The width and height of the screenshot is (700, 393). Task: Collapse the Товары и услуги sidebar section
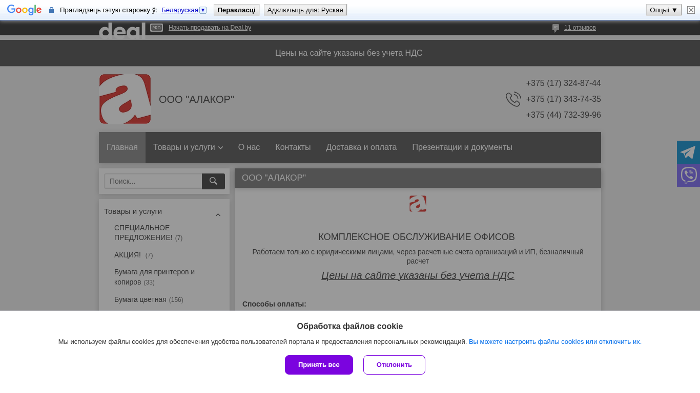click(x=218, y=215)
